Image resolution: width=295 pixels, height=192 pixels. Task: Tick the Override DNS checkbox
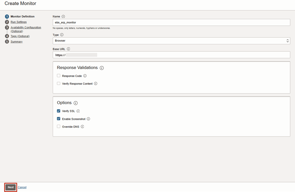[x=59, y=126]
